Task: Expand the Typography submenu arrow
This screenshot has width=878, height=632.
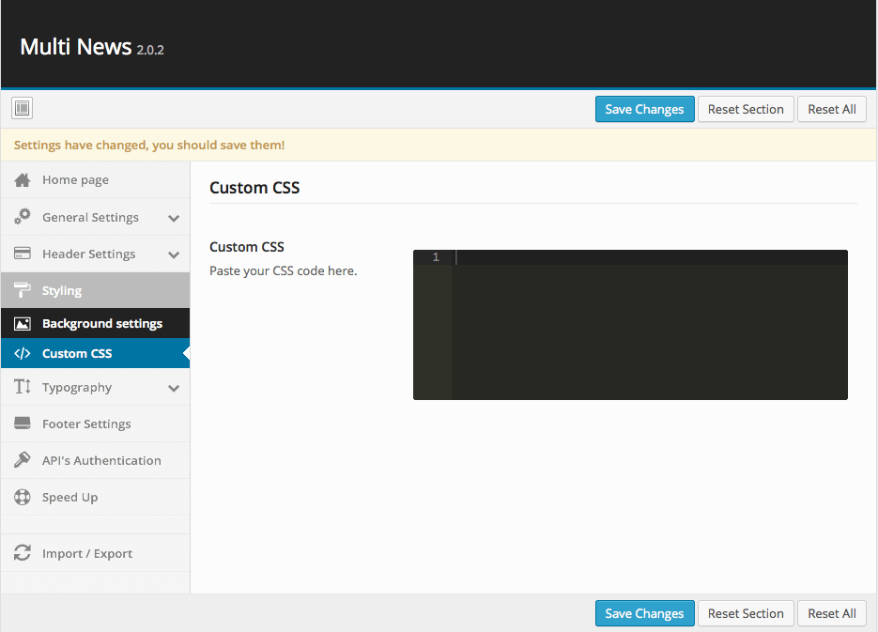Action: point(174,388)
